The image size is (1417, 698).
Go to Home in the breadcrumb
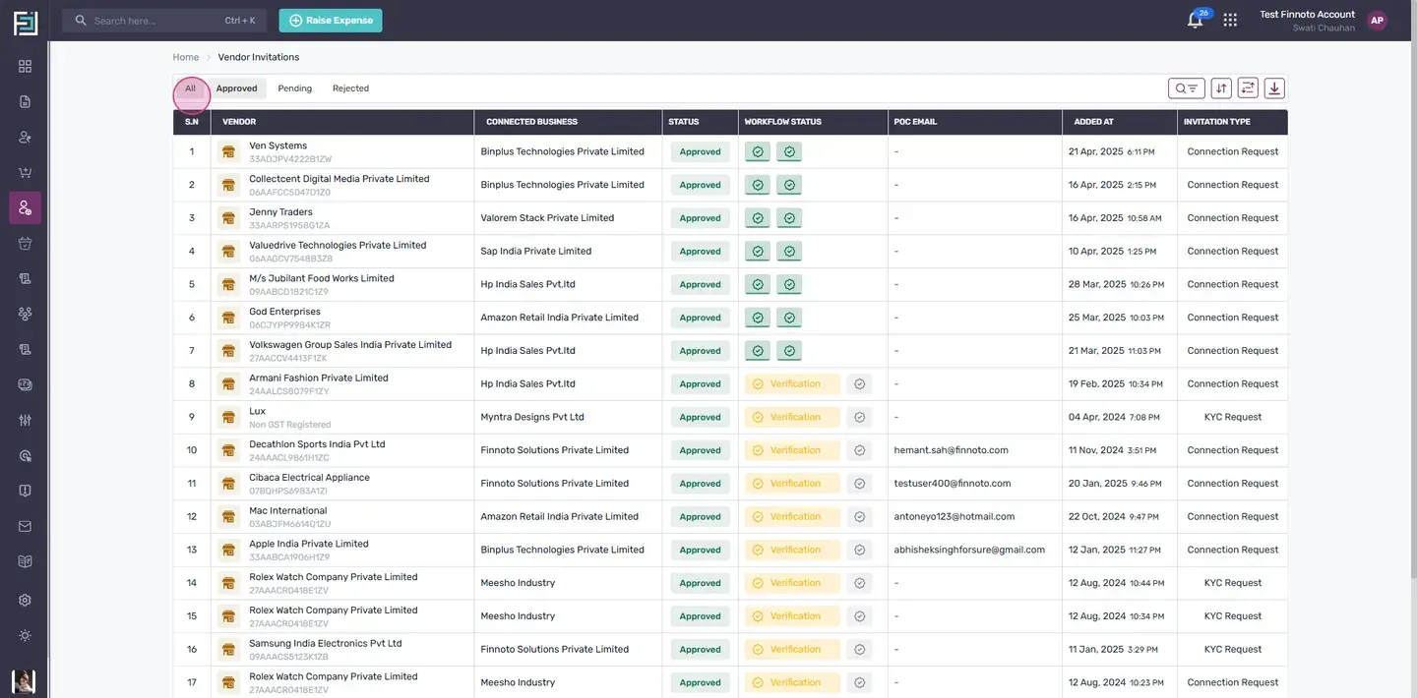point(186,57)
